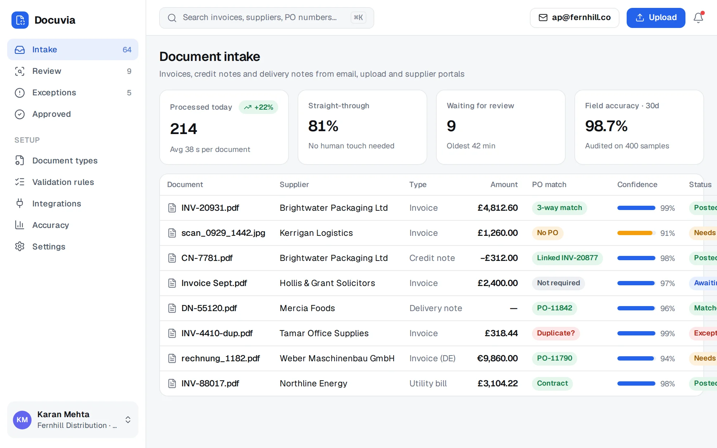The height and width of the screenshot is (448, 717).
Task: Click the file icon for rechnung_1182.pdf
Action: coord(172,358)
